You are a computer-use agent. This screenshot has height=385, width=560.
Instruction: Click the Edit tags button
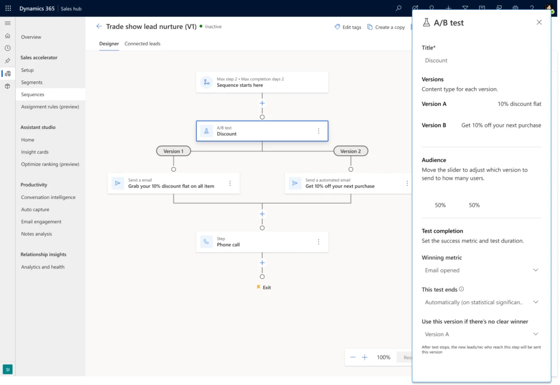(348, 26)
